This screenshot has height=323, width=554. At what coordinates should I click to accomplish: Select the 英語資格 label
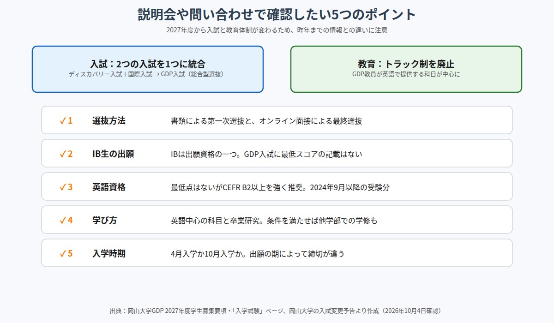pyautogui.click(x=109, y=187)
